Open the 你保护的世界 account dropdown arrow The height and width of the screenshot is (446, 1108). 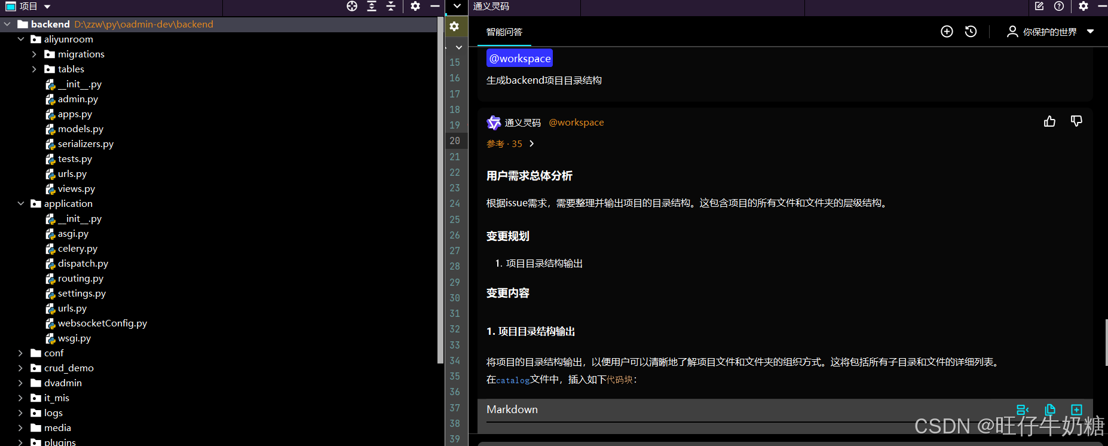1090,31
